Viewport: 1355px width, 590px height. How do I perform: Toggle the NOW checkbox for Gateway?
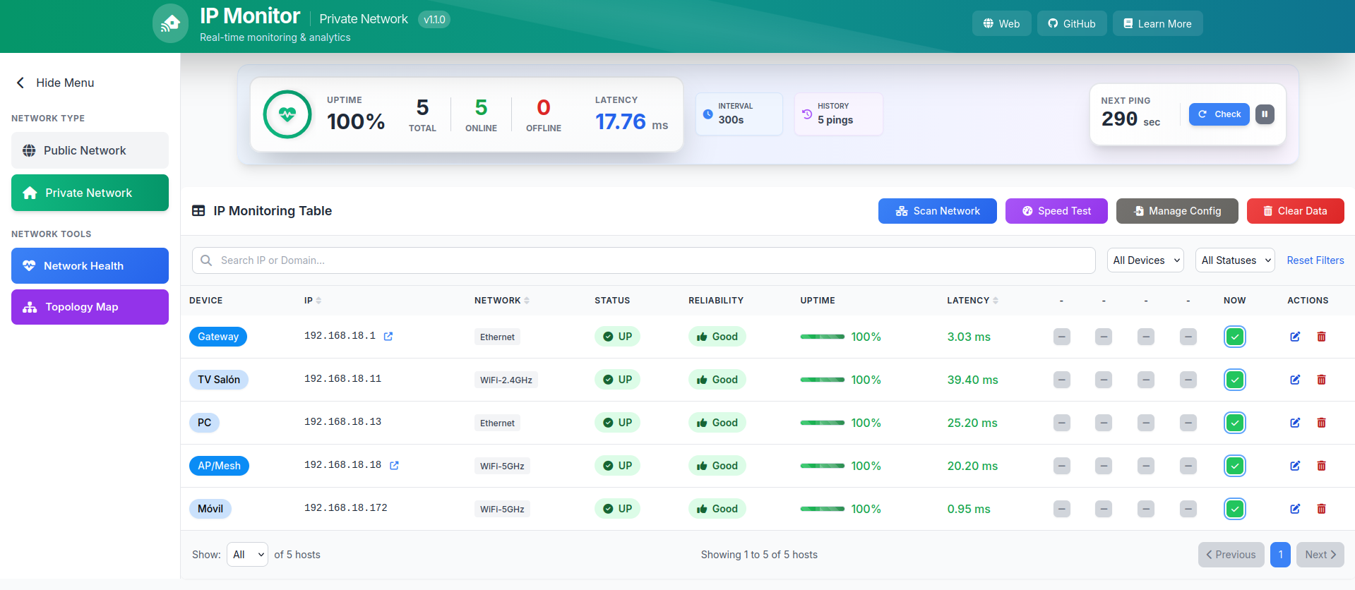pyautogui.click(x=1234, y=337)
